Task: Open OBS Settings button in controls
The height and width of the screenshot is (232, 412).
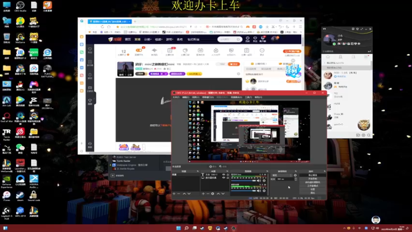Action: coord(313,189)
